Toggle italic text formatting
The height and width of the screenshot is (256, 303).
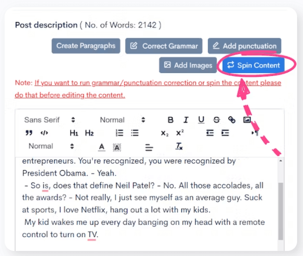point(185,120)
